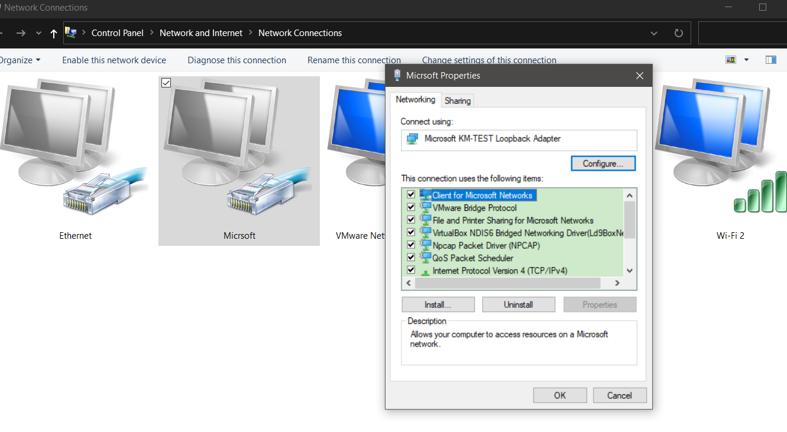Image resolution: width=787 pixels, height=432 pixels.
Task: Expand the chevron after Control Panel
Action: 152,33
